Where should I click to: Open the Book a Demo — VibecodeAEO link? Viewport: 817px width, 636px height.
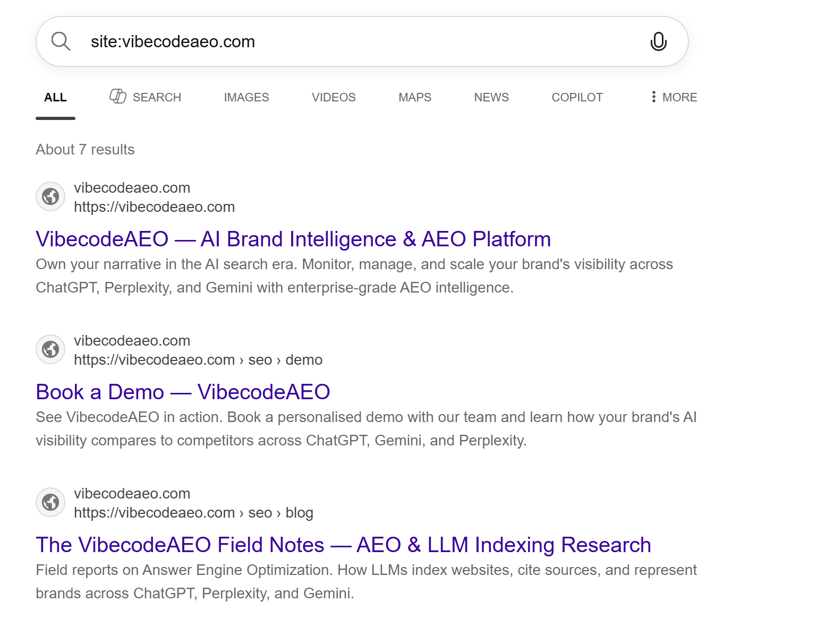(183, 392)
